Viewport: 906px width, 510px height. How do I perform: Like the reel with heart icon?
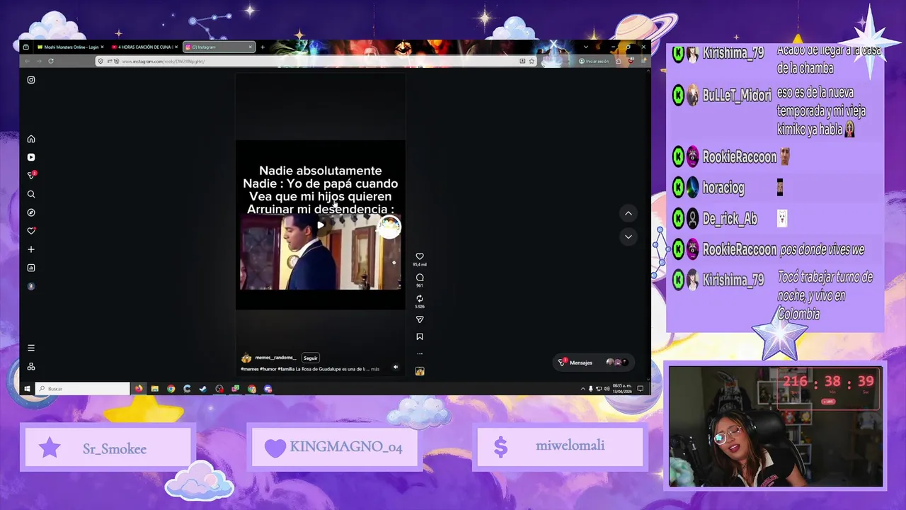pyautogui.click(x=420, y=256)
